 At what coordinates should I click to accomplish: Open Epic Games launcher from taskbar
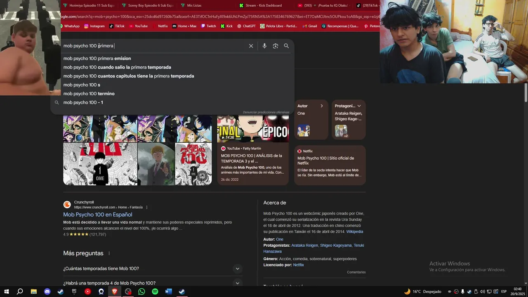click(x=74, y=292)
